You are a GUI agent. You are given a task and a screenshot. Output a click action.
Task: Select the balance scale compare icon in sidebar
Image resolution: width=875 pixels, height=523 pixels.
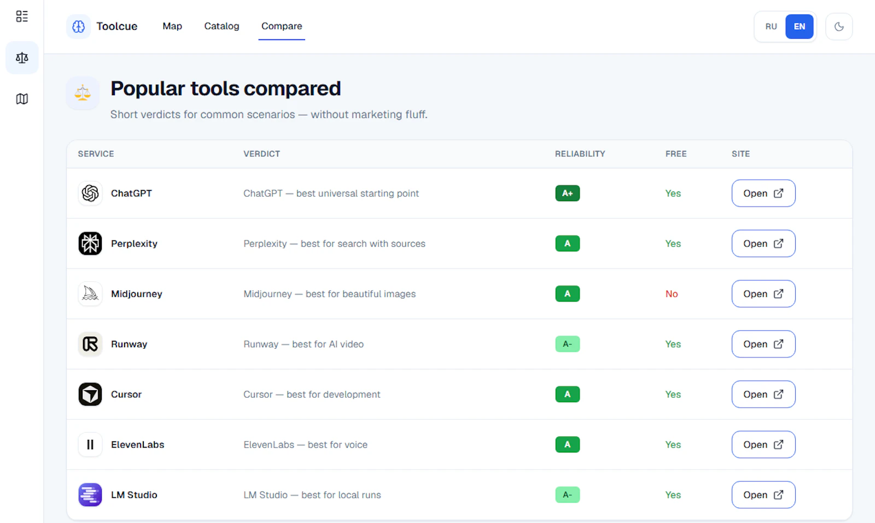tap(22, 57)
